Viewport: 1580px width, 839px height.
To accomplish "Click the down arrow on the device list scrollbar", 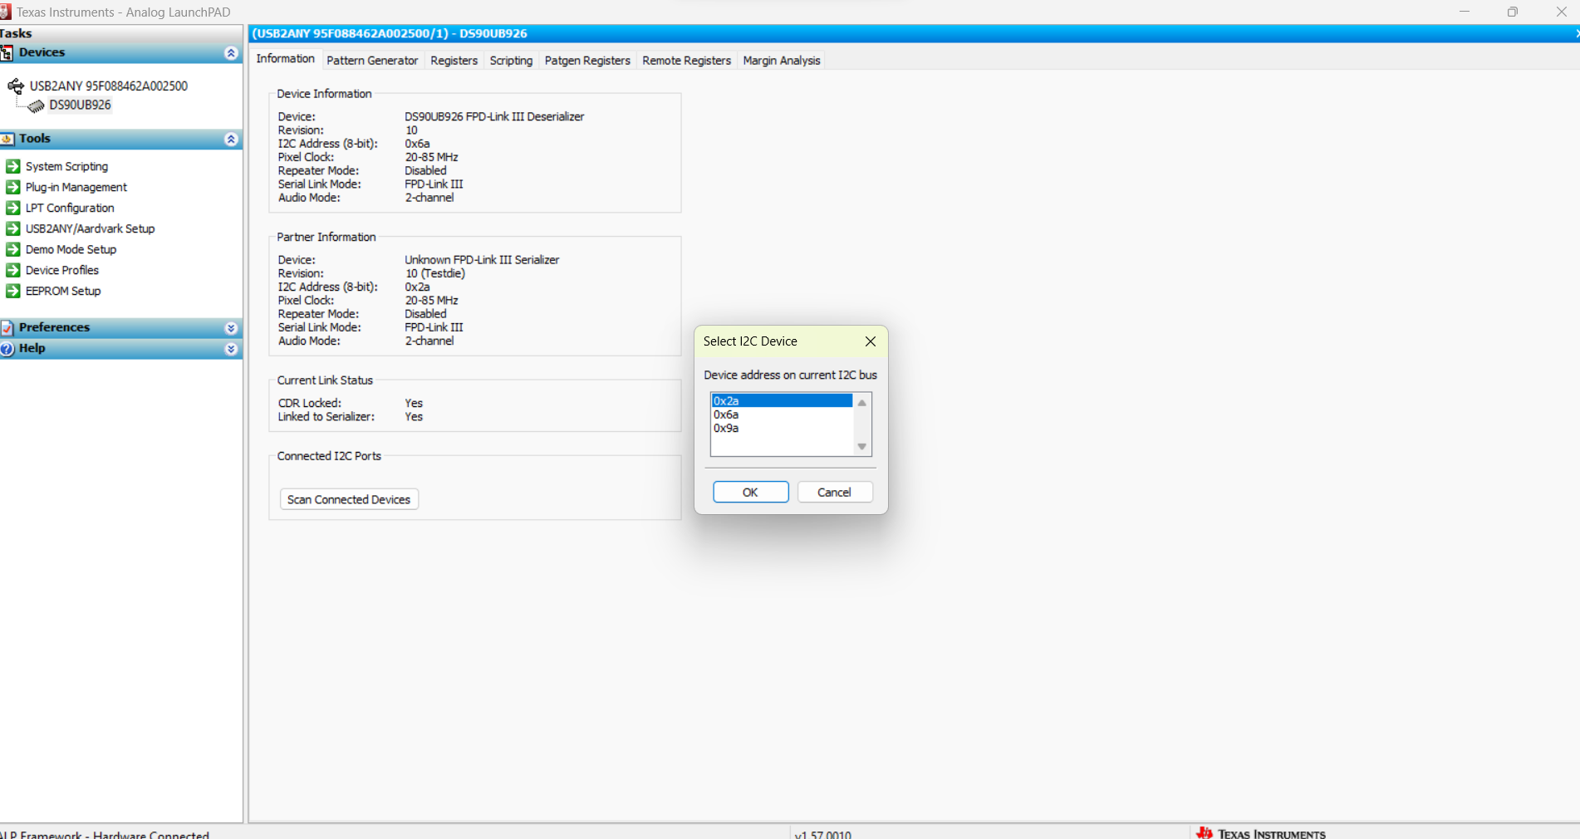I will click(861, 446).
